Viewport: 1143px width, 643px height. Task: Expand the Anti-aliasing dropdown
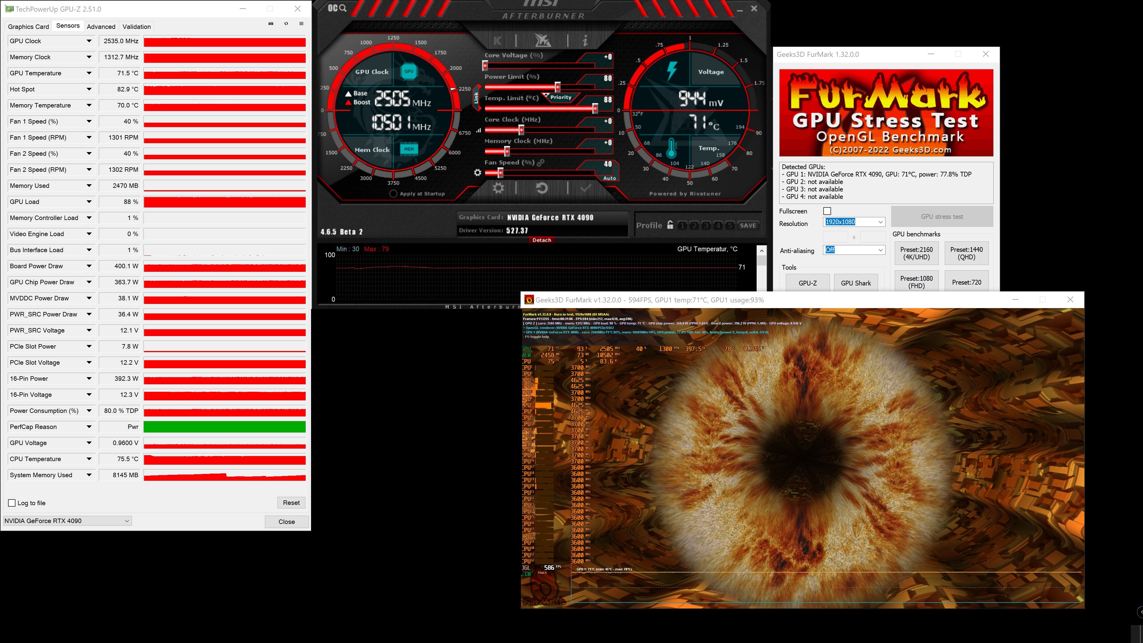[854, 250]
